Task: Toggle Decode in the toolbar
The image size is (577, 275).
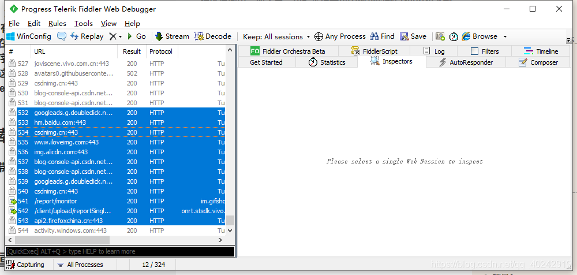Action: coord(213,36)
